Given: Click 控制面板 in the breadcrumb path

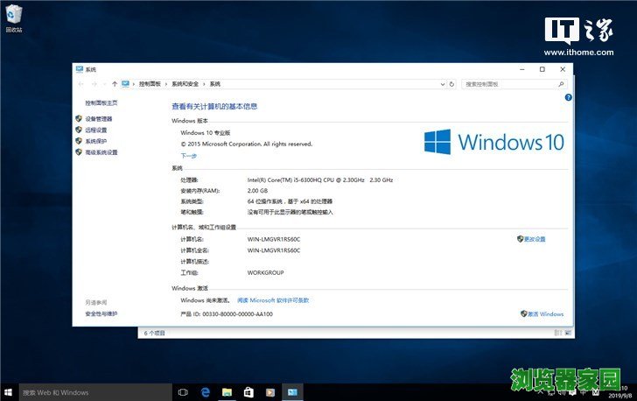Looking at the screenshot, I should coord(151,84).
